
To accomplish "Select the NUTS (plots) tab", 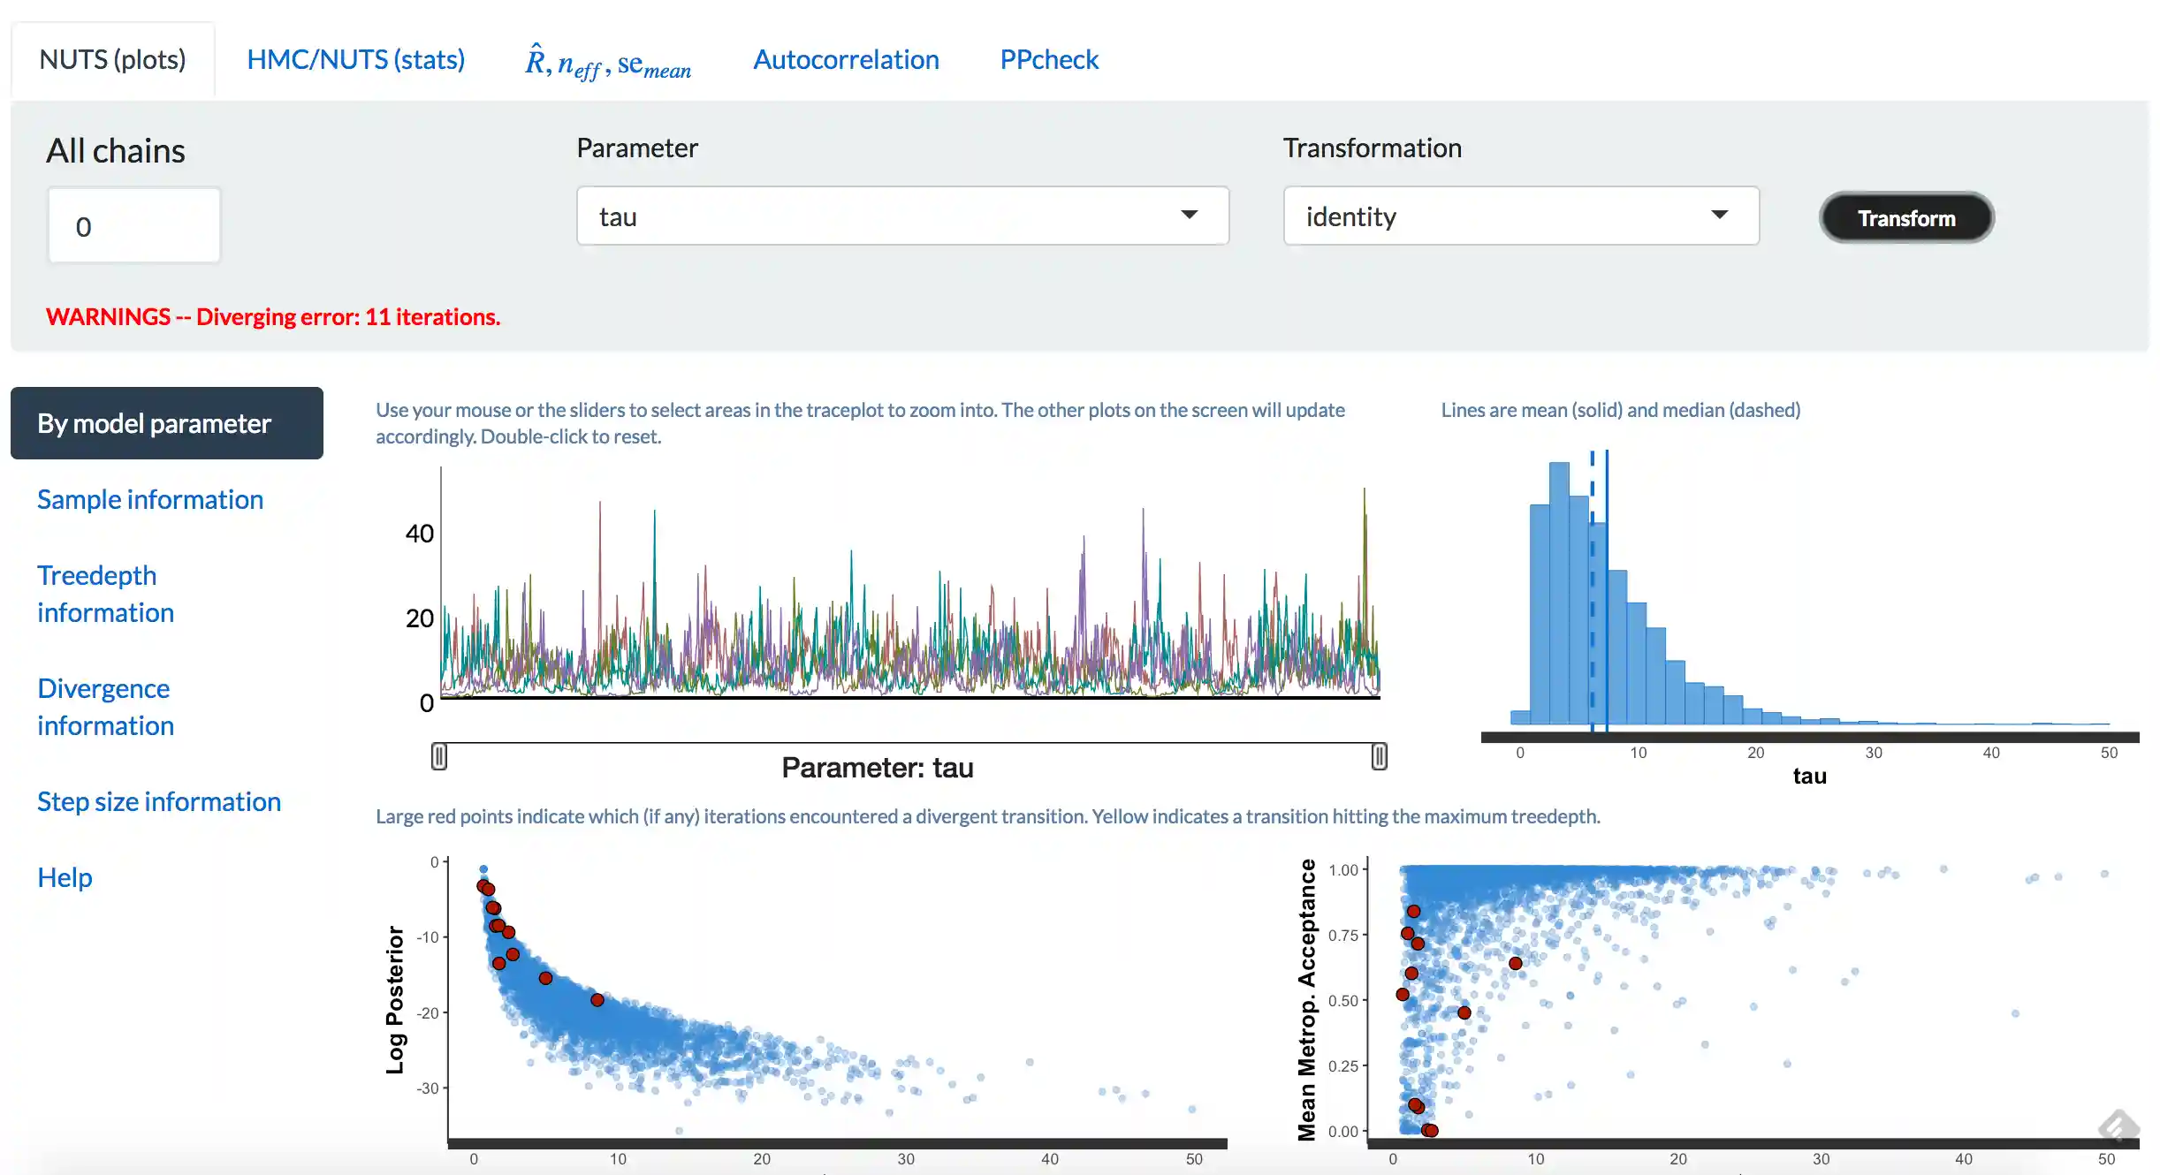I will coord(112,59).
